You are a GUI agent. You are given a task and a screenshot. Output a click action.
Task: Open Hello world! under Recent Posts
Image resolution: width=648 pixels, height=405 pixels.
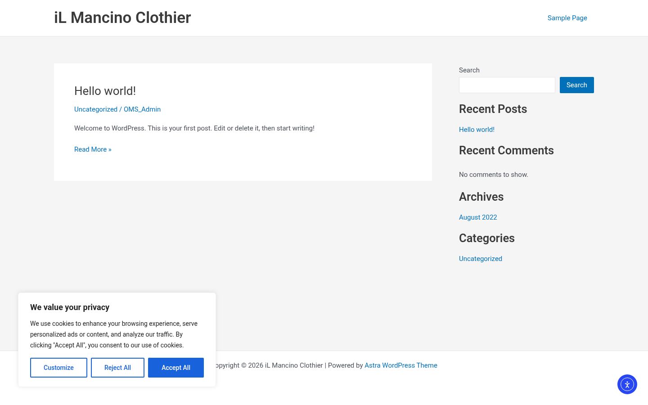[477, 130]
